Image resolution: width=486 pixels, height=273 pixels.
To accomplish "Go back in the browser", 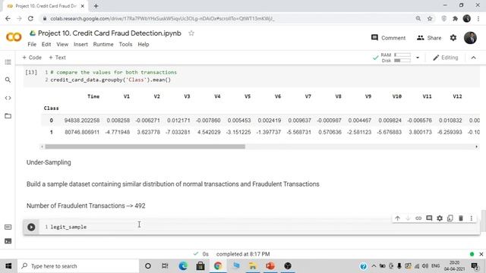I will pyautogui.click(x=8, y=18).
